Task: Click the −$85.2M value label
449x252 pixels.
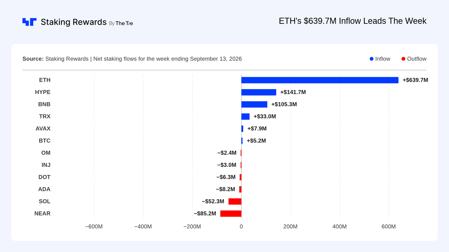Action: click(x=205, y=214)
